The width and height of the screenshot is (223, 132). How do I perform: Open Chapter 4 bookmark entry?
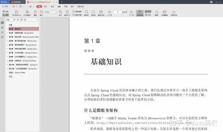[23, 41]
